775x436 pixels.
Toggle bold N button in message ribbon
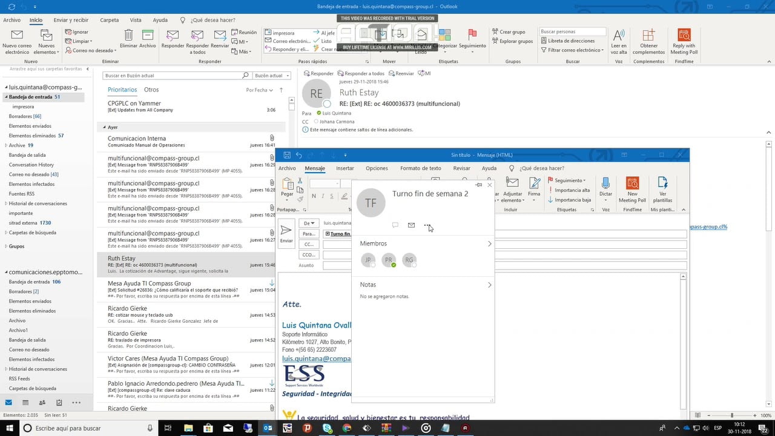(314, 196)
